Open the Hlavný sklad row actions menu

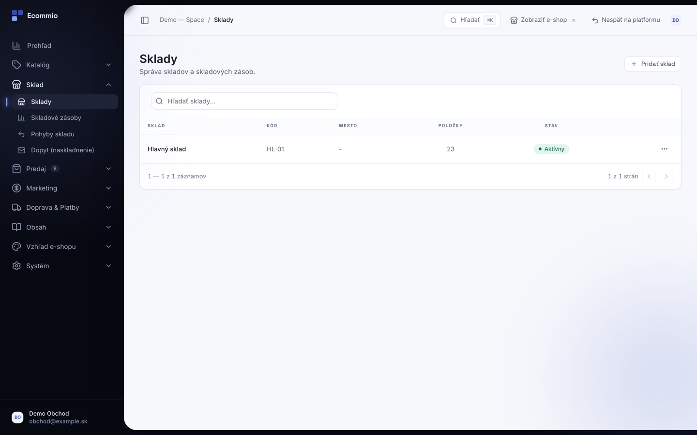click(665, 149)
